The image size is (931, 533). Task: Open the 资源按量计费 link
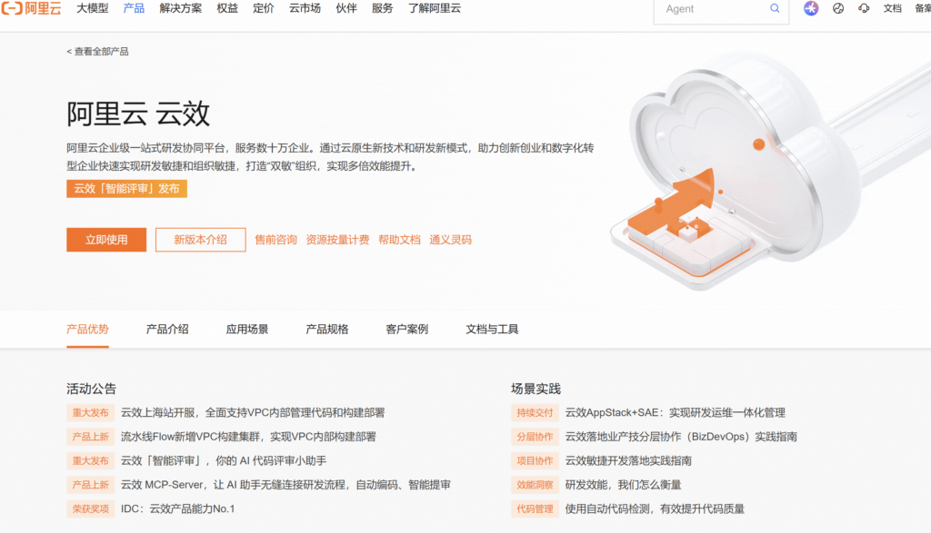[337, 240]
